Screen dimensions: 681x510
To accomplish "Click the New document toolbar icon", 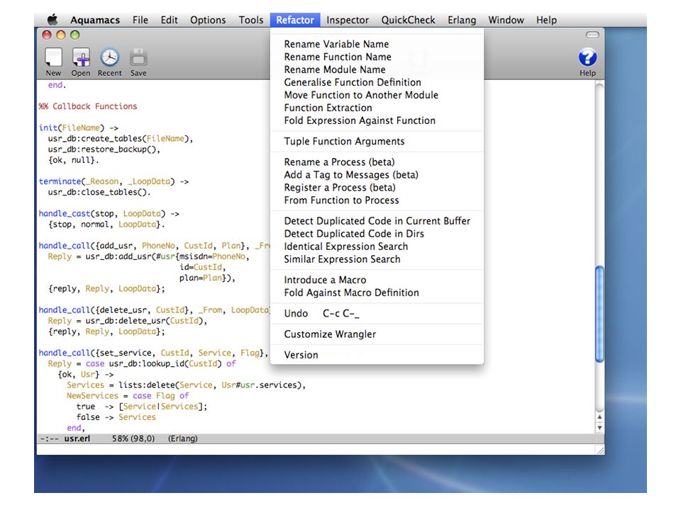I will [53, 57].
